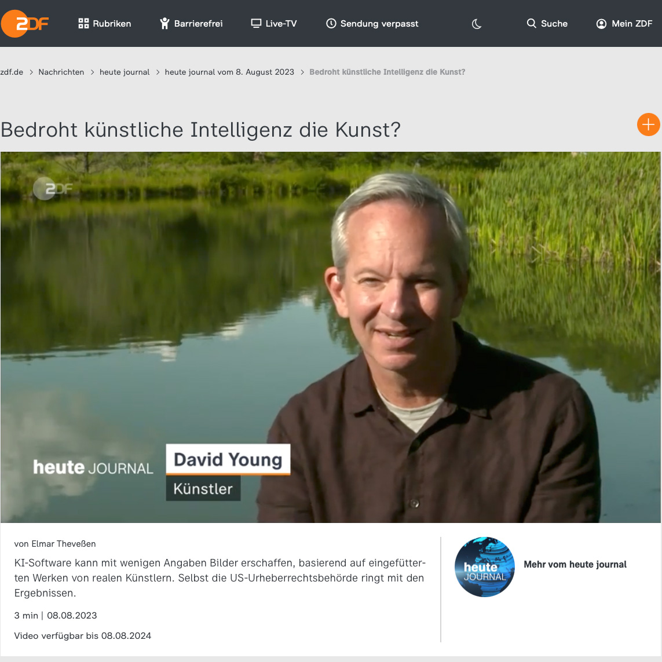Open Mehr vom heute journal
662x662 pixels.
(575, 565)
